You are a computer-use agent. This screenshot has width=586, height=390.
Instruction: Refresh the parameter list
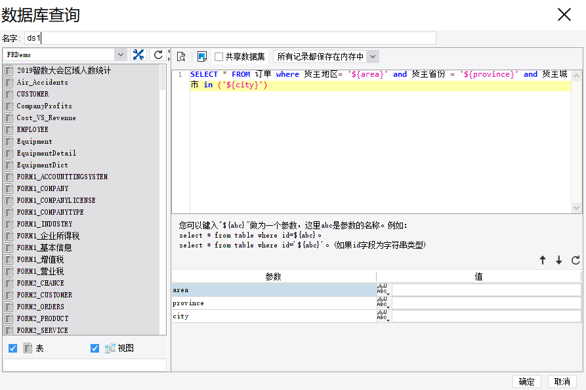(x=576, y=260)
